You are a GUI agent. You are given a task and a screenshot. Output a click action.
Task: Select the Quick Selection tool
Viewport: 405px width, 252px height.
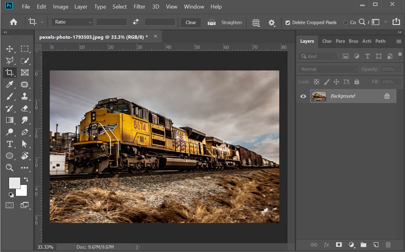tap(24, 60)
